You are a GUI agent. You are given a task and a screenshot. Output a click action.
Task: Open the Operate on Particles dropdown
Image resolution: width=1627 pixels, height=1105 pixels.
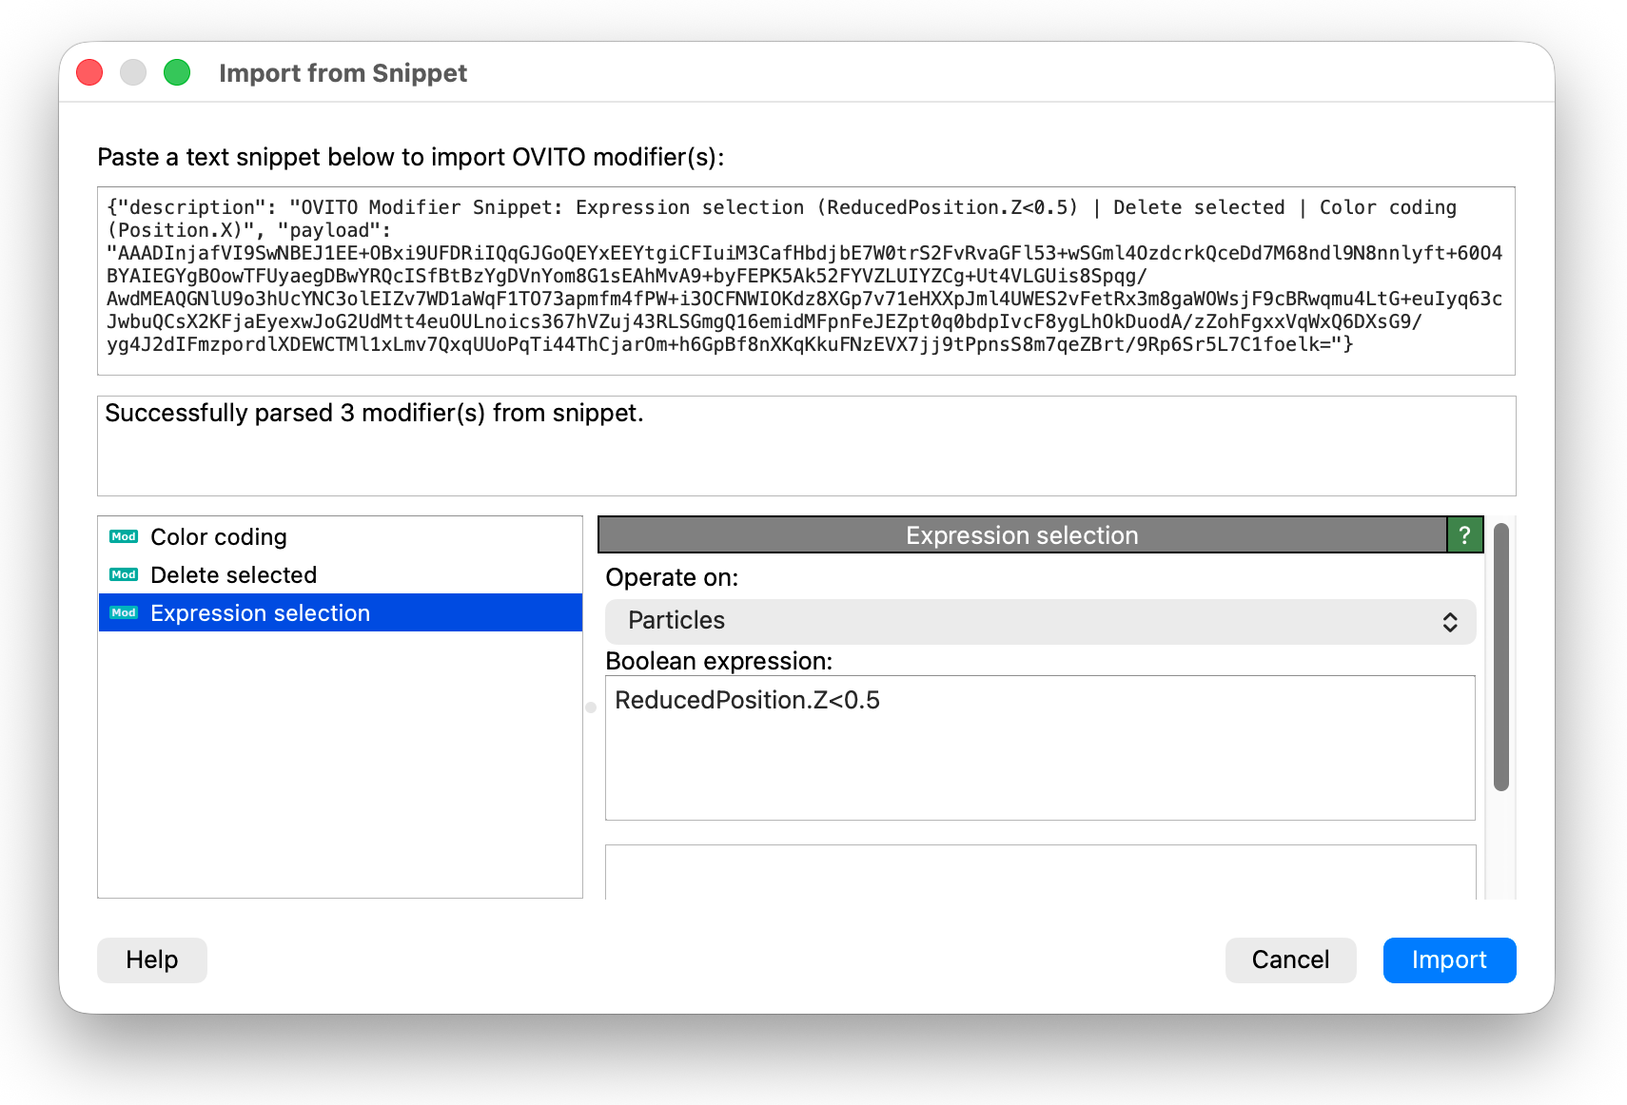coord(1040,621)
